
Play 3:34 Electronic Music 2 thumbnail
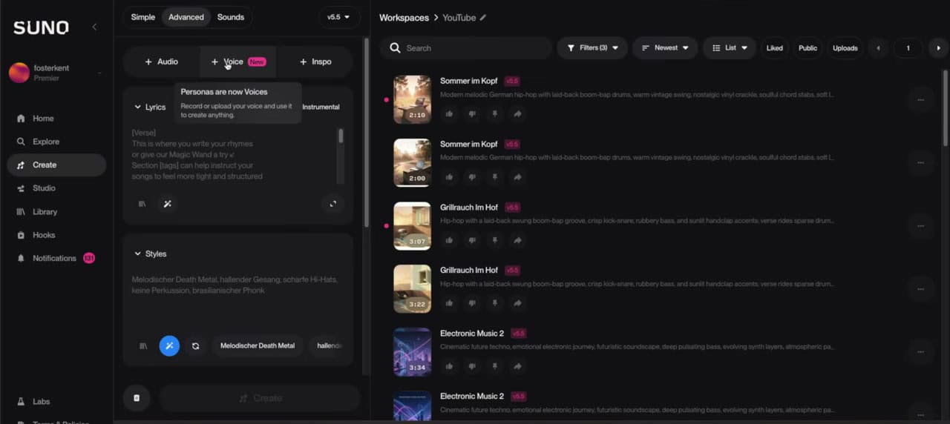coord(412,352)
